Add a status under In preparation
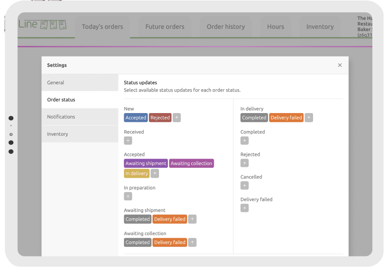 click(x=128, y=196)
